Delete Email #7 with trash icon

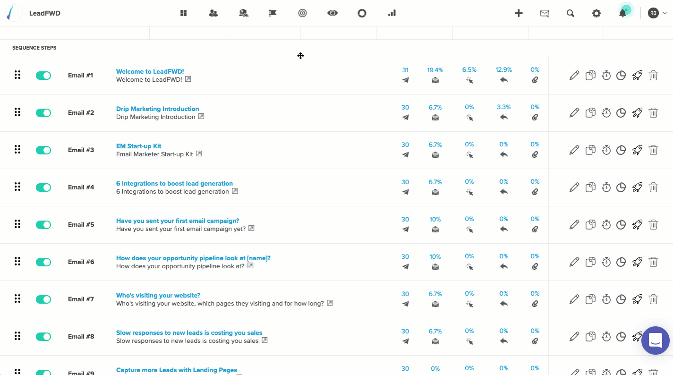[x=653, y=299]
